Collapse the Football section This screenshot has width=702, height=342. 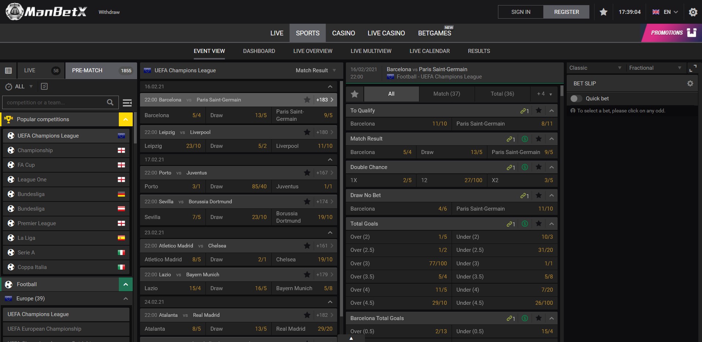click(125, 284)
